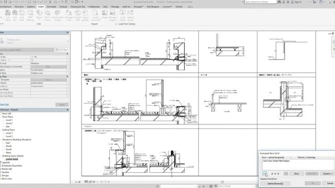
Task: Click the keyword search box
Action: (x=261, y=2)
